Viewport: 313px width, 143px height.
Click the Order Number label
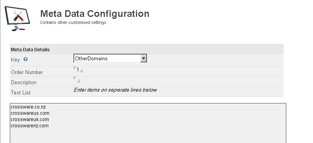point(27,72)
